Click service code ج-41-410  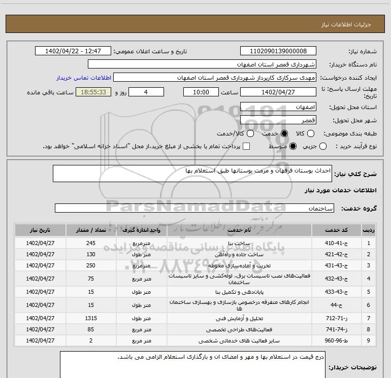coord(336,243)
